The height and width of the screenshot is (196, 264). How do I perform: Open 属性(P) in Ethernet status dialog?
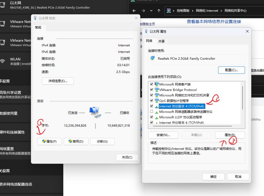(x=49, y=141)
